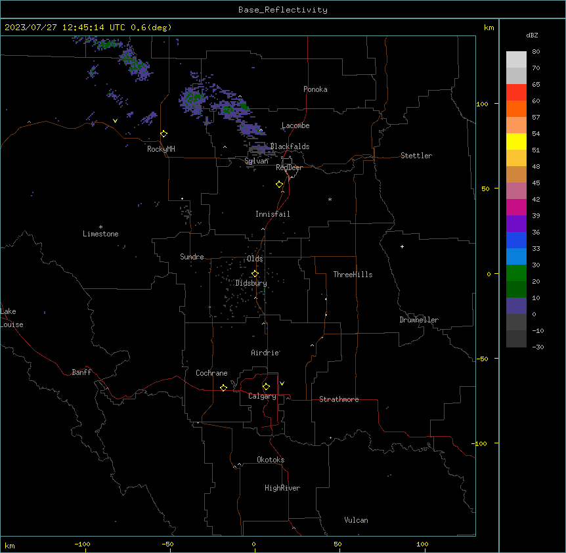The height and width of the screenshot is (553, 566).
Task: Click the Calgary city label
Action: (x=262, y=396)
